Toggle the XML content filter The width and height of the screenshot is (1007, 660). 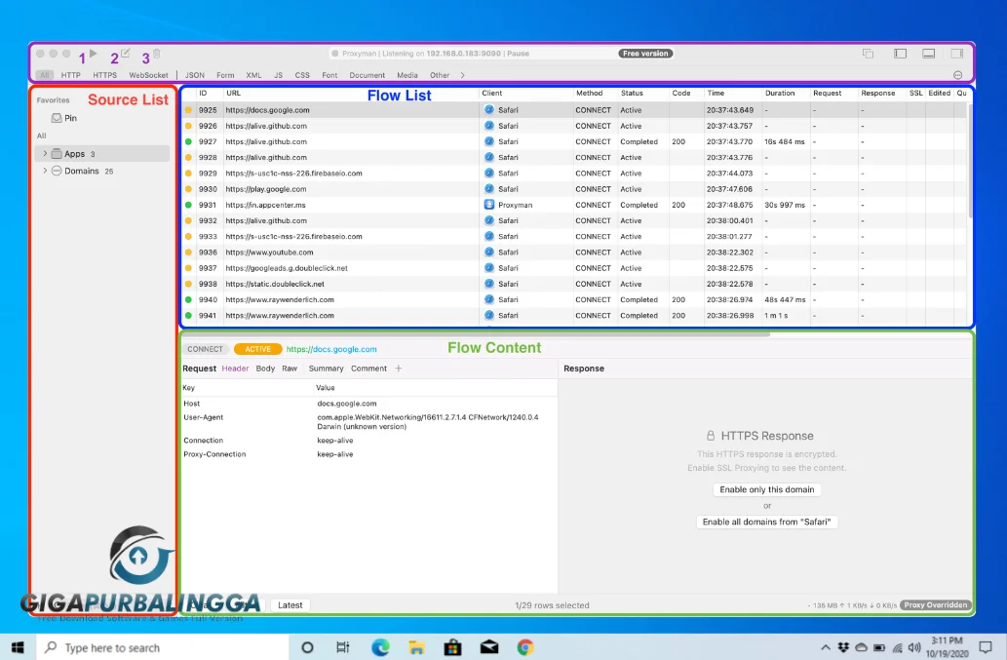coord(253,75)
